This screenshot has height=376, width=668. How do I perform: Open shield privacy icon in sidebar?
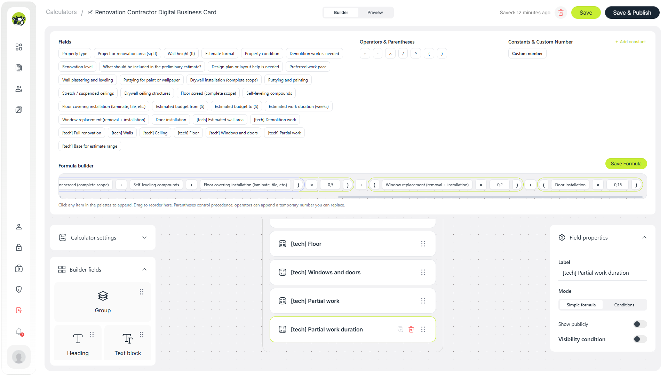pyautogui.click(x=19, y=289)
